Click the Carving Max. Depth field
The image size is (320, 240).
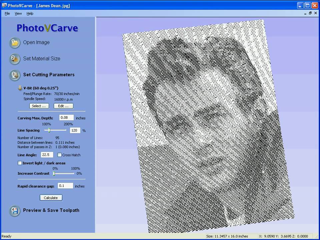coord(67,118)
